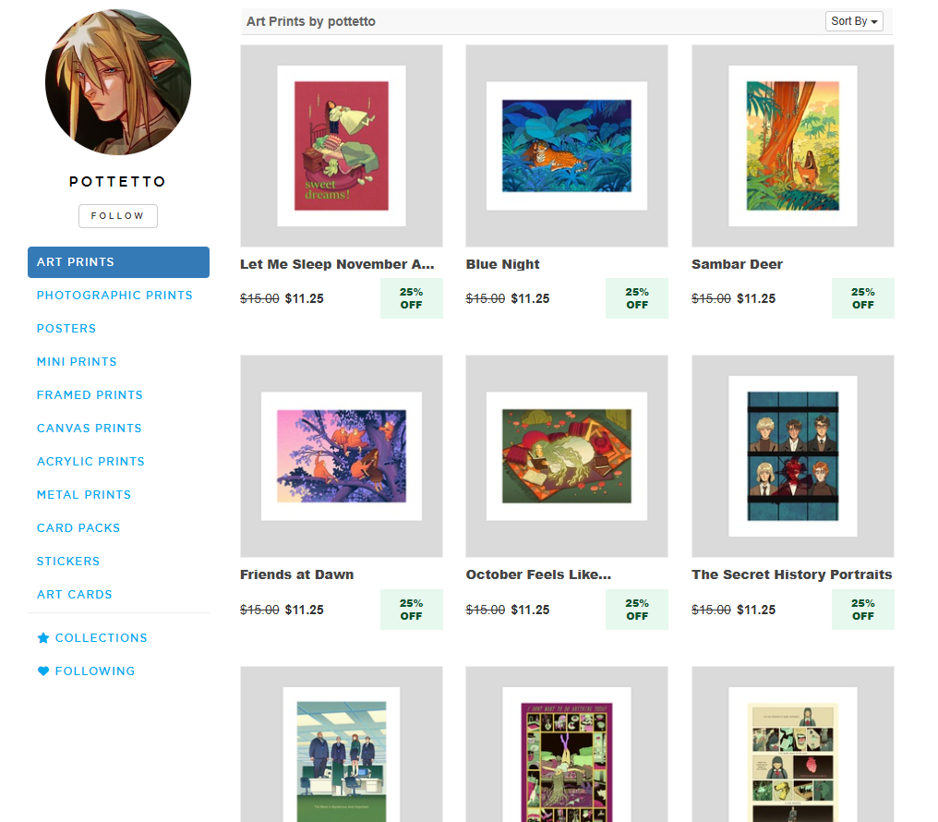Viewport: 938px width, 822px height.
Task: Open the Blue Night tiger print thumbnail
Action: [x=567, y=146]
